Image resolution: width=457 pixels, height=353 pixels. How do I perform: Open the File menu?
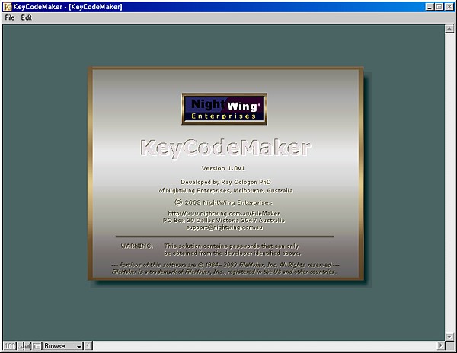click(x=10, y=17)
